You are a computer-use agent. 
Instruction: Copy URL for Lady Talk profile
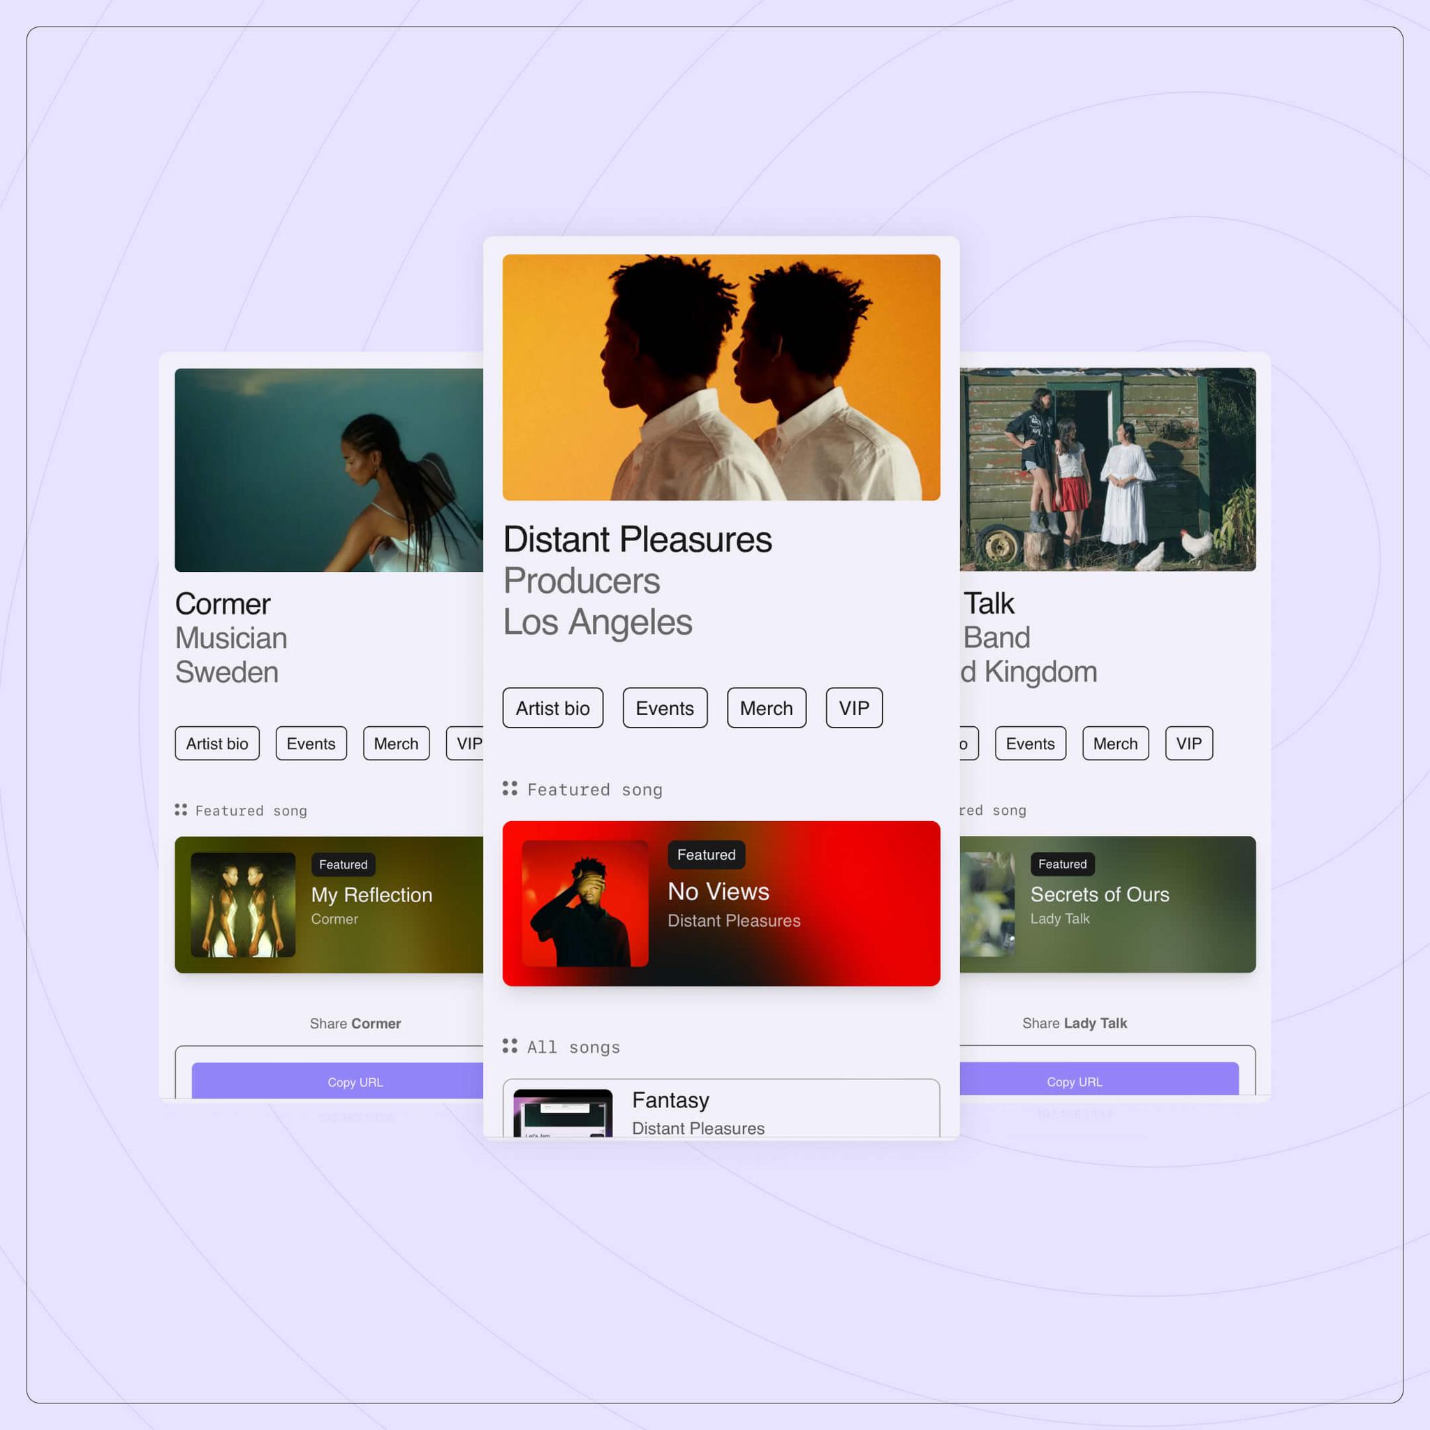pos(1075,1082)
